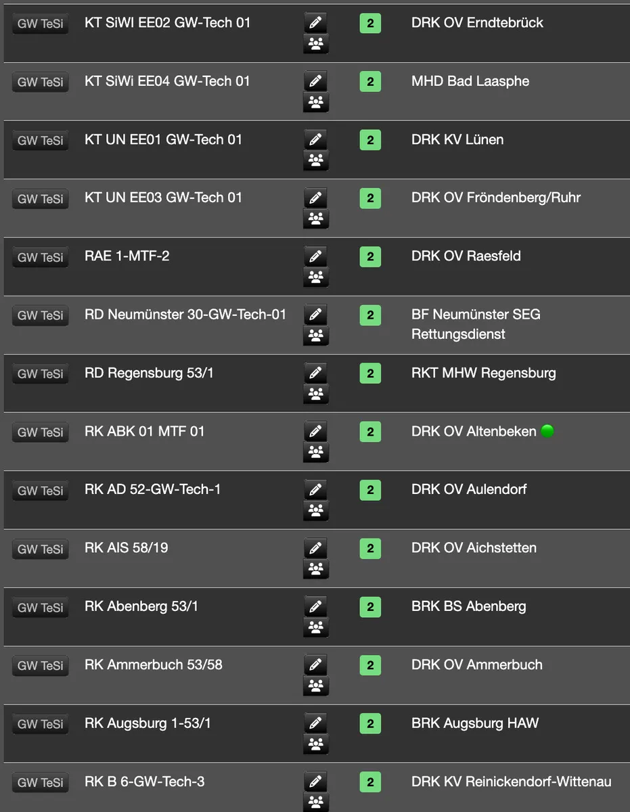Open people icon for RK Ammerbuch 53/58
This screenshot has height=812, width=630.
tap(315, 686)
